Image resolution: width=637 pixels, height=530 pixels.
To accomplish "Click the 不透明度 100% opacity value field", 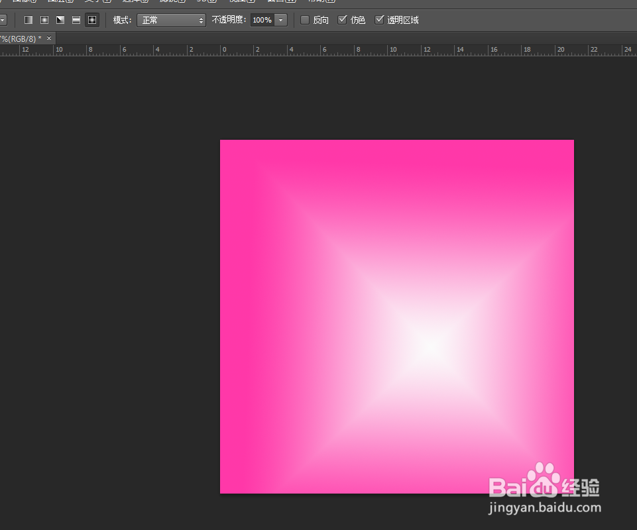I will pos(262,20).
